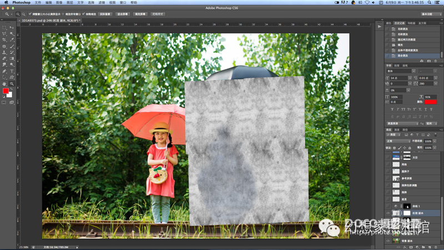Select the Crop tool
The image size is (444, 250).
[x=4, y=40]
